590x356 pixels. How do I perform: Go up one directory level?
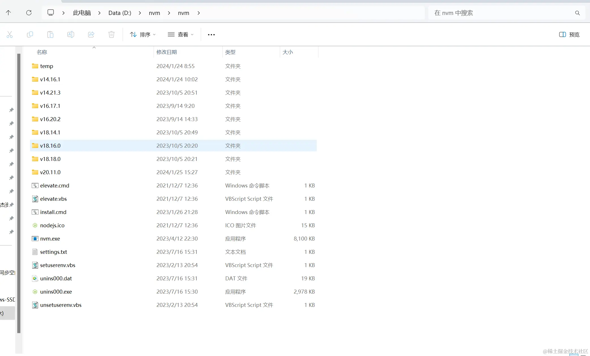8,13
